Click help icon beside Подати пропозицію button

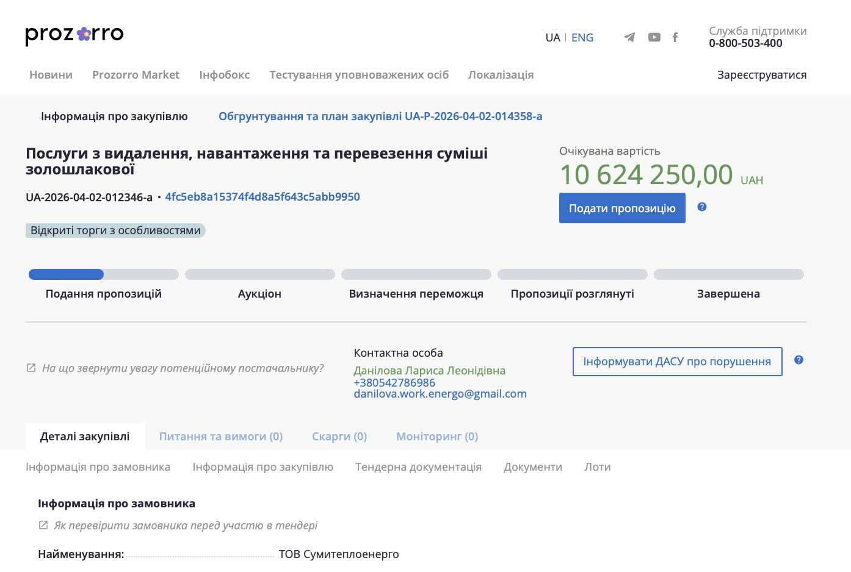click(x=701, y=207)
